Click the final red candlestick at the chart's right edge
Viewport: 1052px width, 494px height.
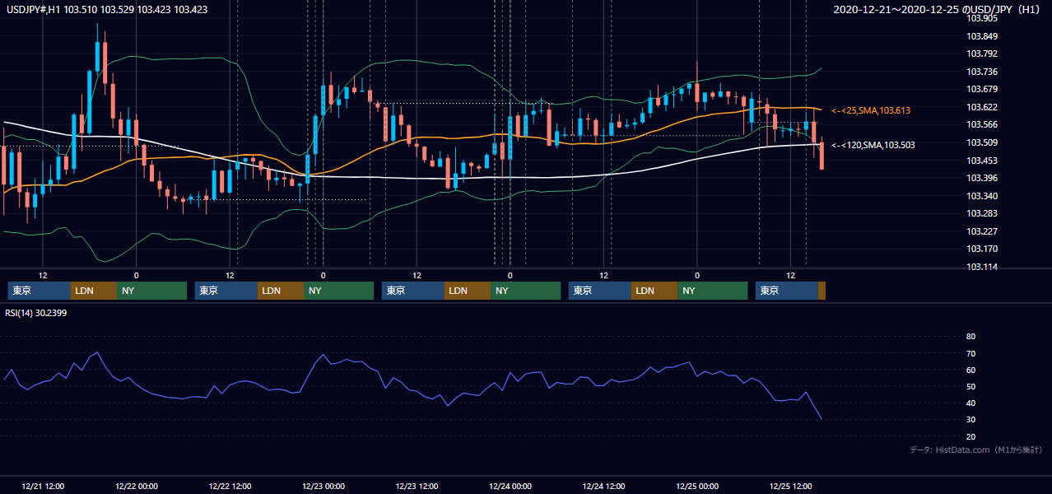822,155
